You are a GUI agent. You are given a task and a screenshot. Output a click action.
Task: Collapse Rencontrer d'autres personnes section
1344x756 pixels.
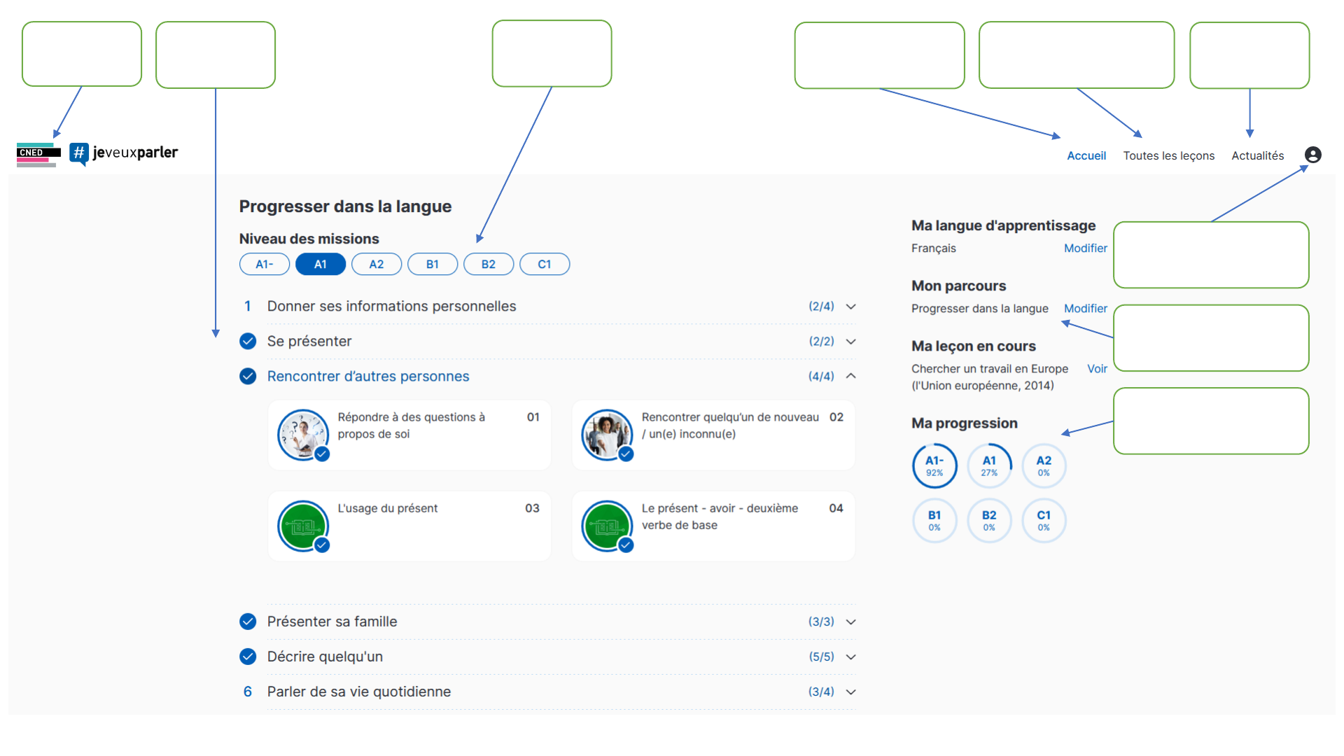(x=850, y=376)
